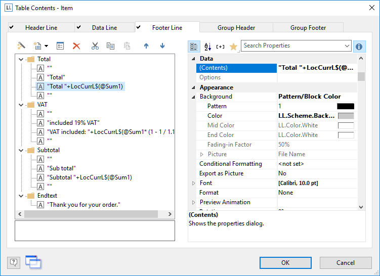Image resolution: width=380 pixels, height=276 pixels.
Task: Click property grid scroll down arrow
Action: coord(361,207)
